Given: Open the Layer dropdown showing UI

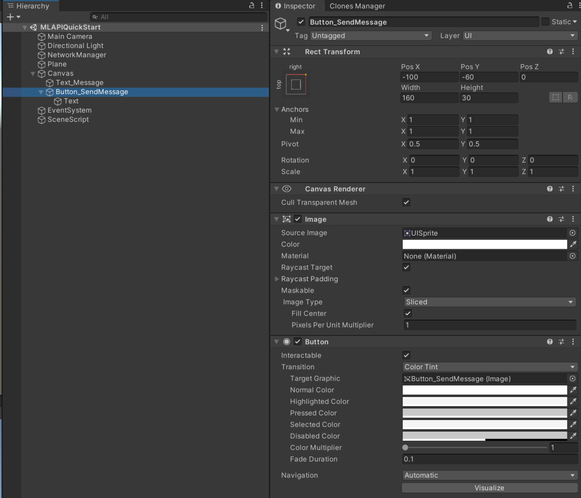Looking at the screenshot, I should pos(520,35).
